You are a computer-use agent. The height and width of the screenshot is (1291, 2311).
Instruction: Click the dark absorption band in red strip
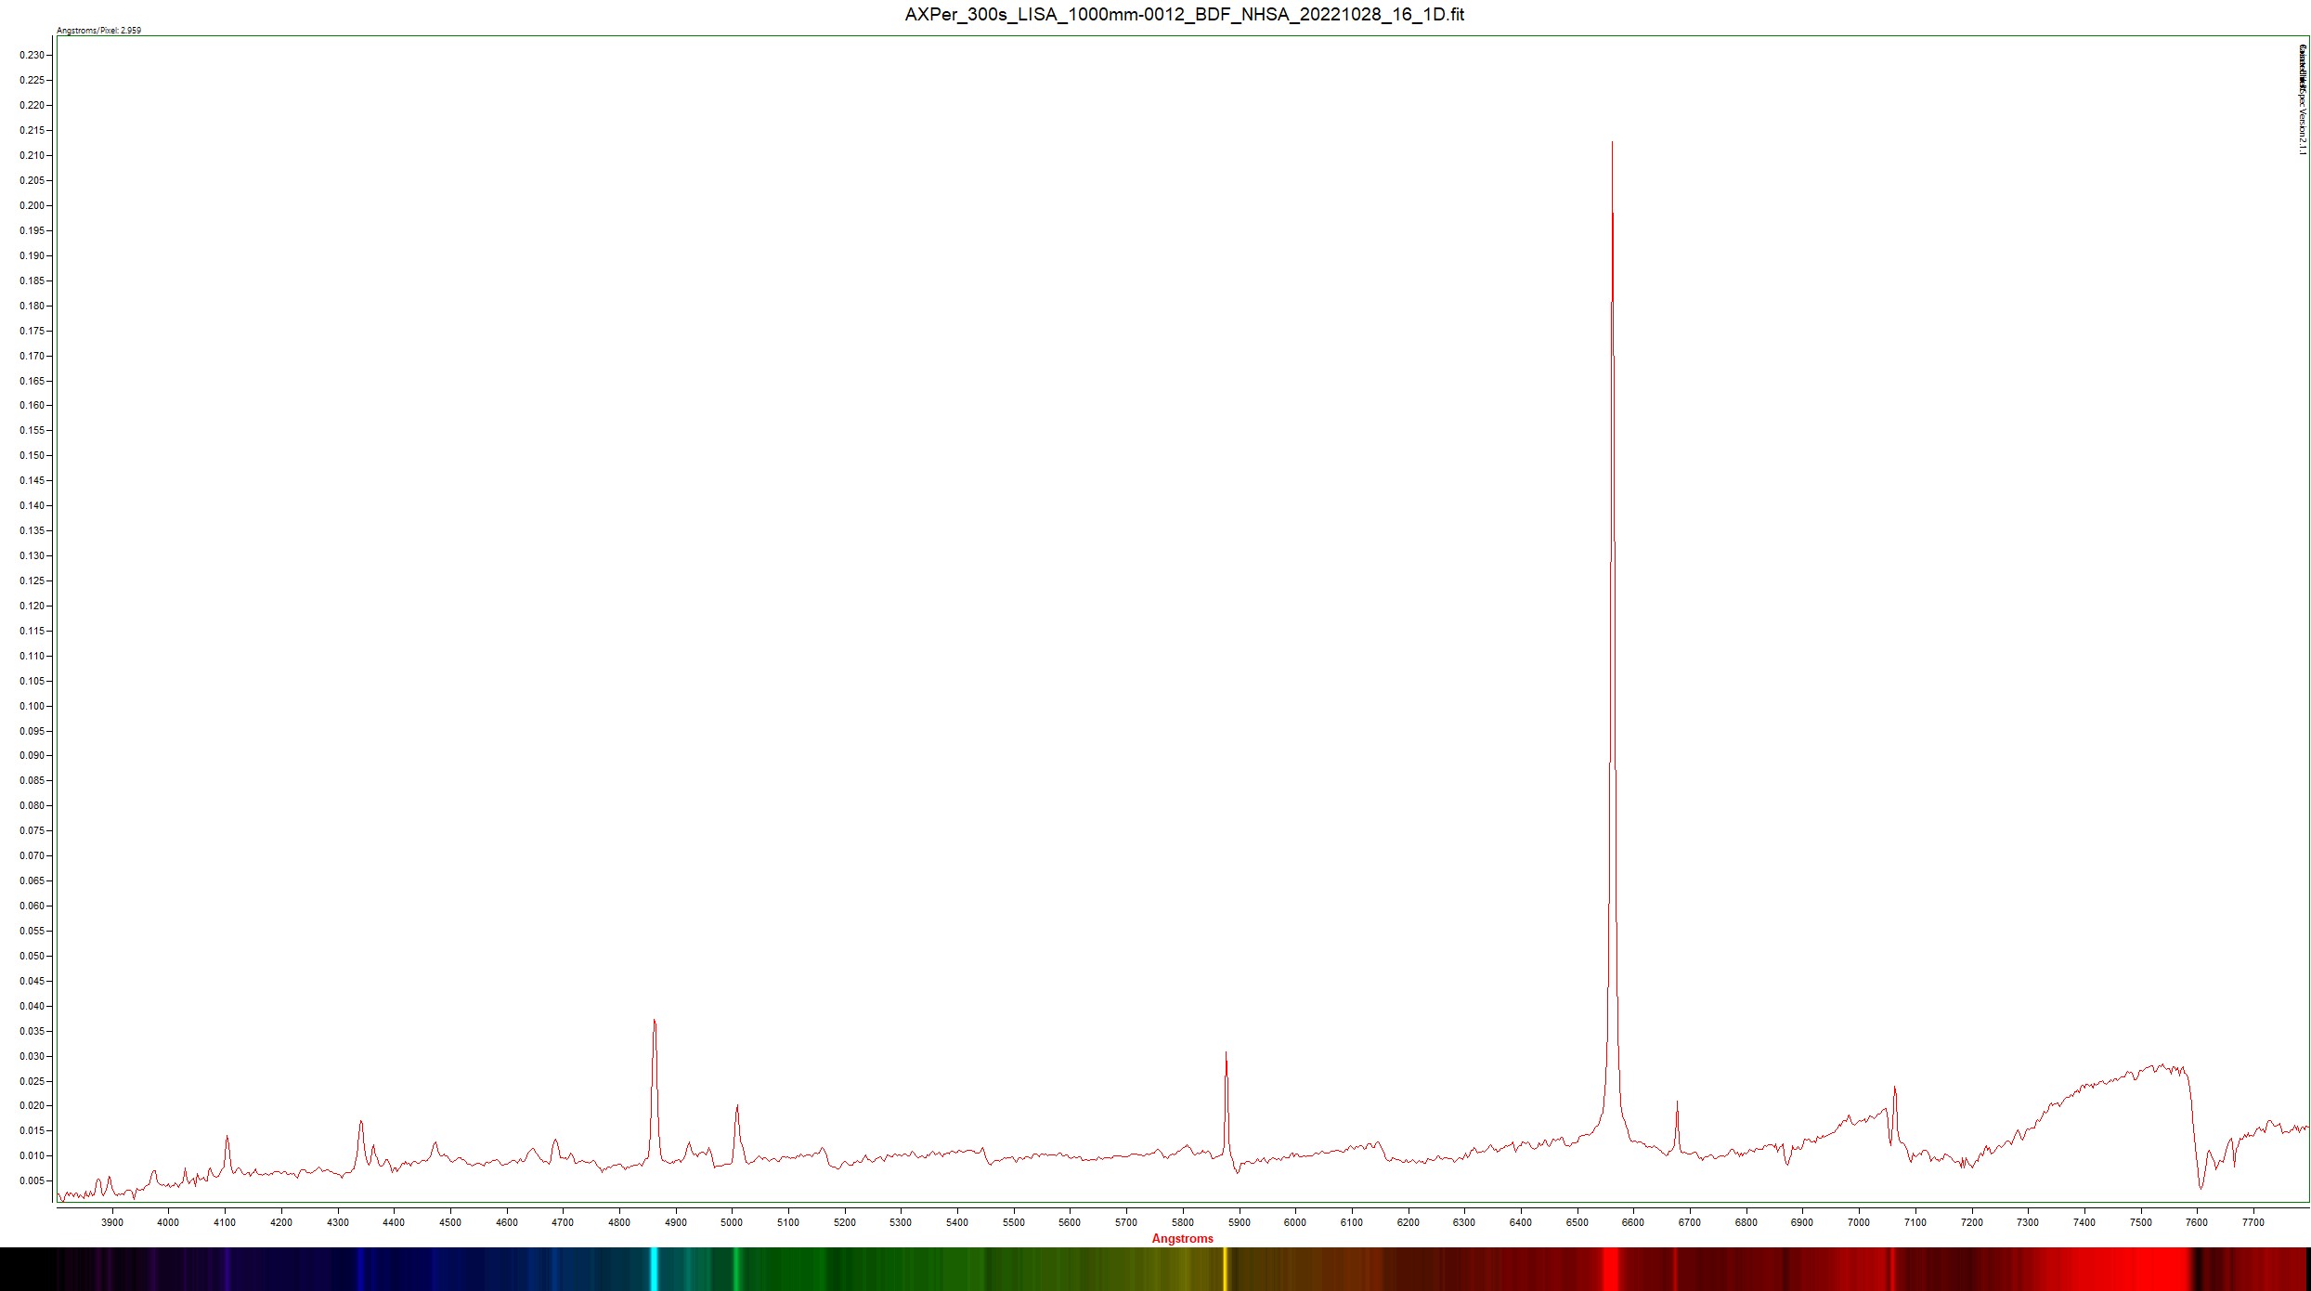[2198, 1269]
